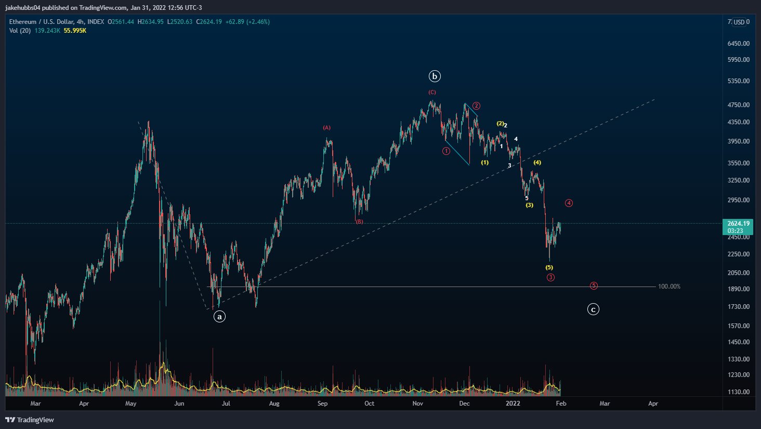Open the USD currency selector on price axis
This screenshot has width=761, height=429.
click(x=742, y=22)
